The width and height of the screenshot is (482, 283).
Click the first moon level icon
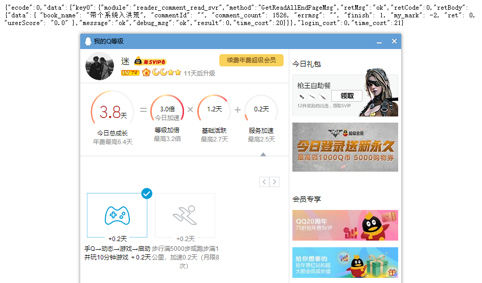pos(156,73)
